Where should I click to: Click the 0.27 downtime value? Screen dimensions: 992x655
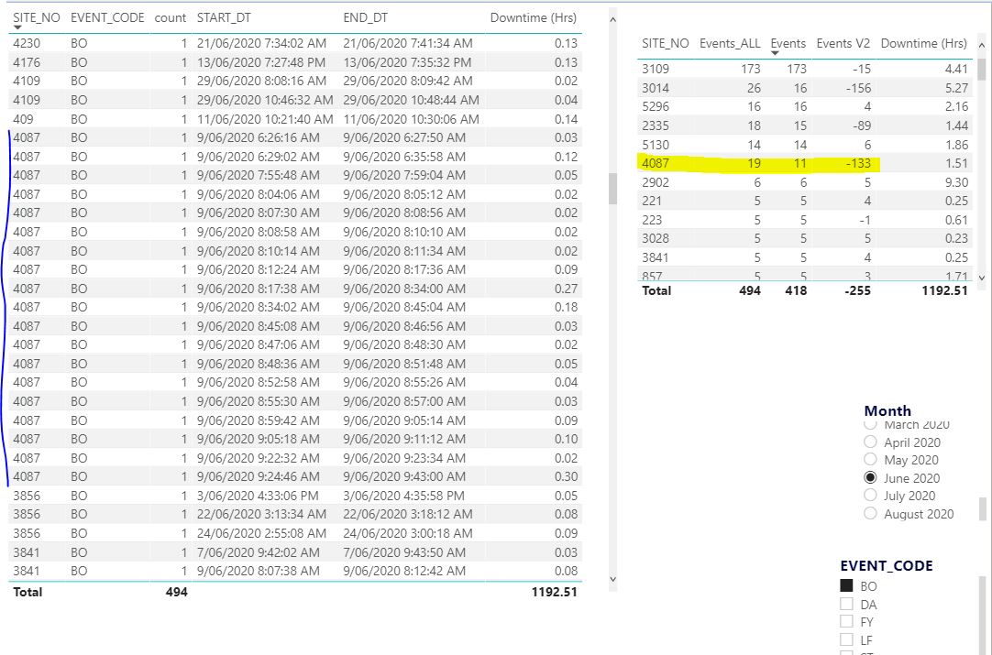566,289
